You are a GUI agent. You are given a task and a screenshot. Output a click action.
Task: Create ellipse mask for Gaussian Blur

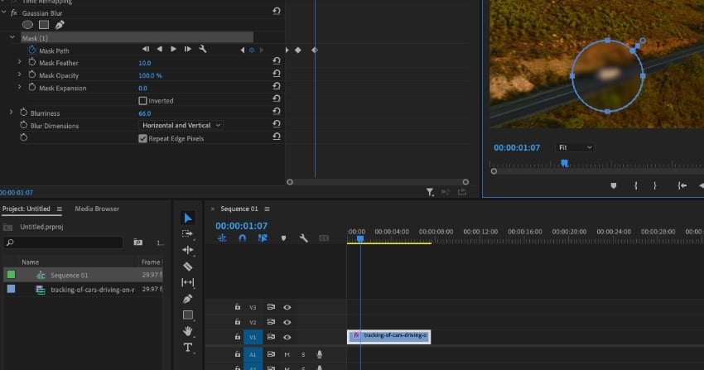(x=27, y=25)
